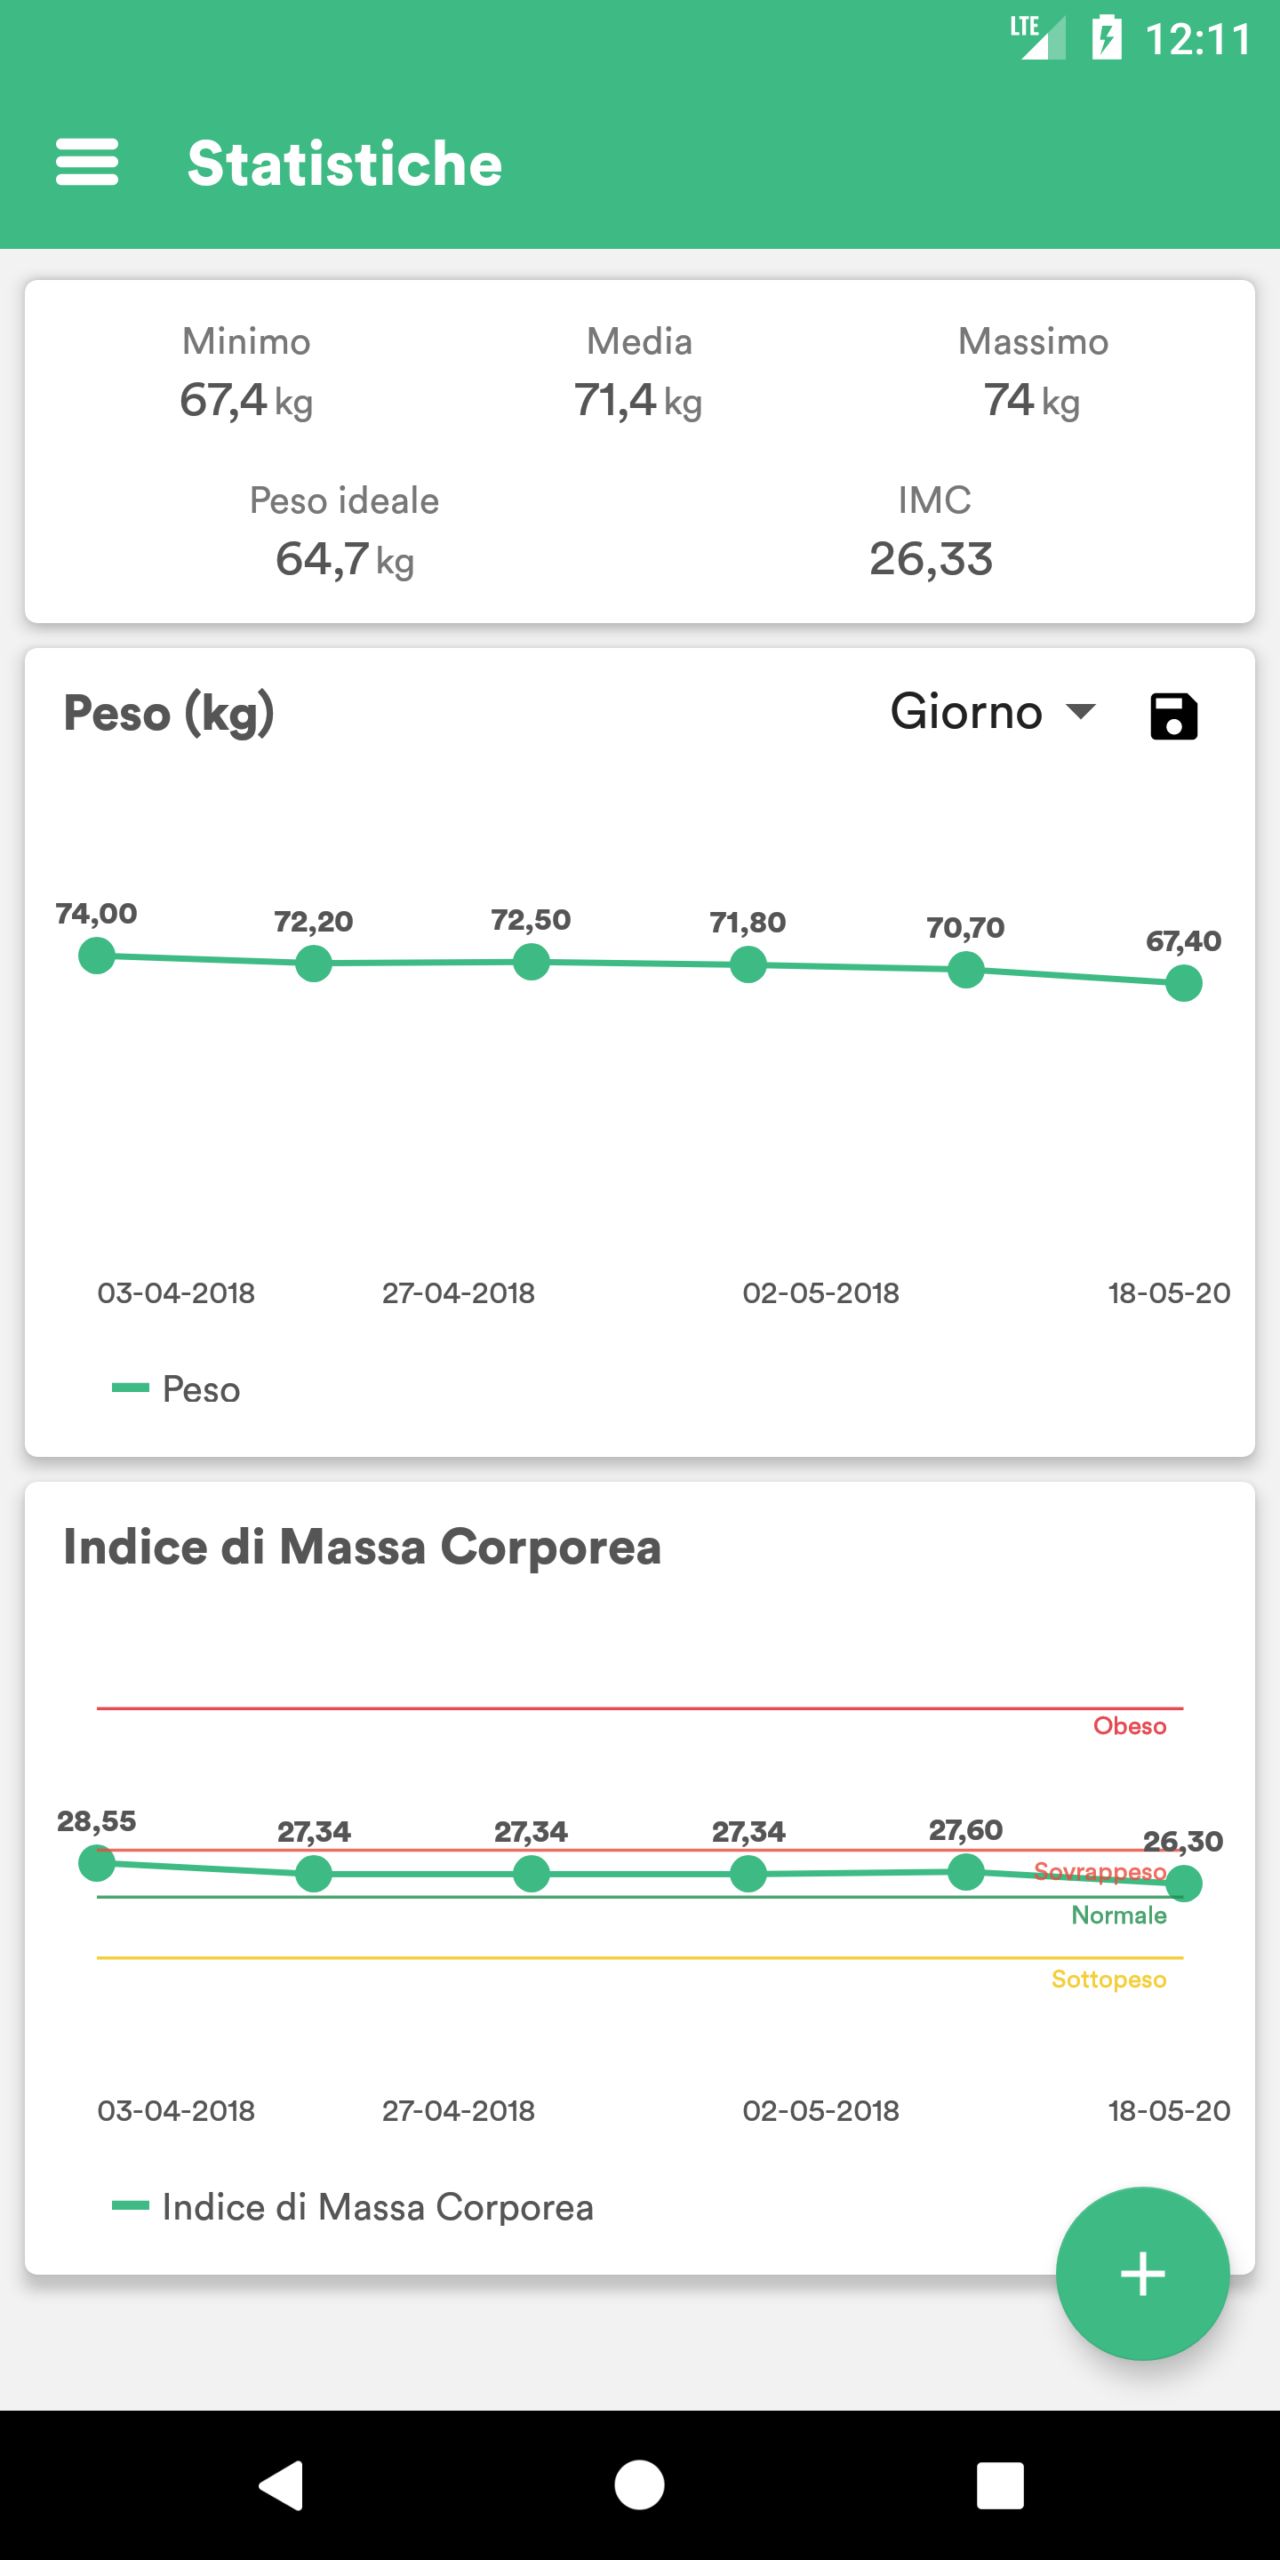Tap the Statistiche page title
Viewport: 1280px width, 2560px height.
coord(345,164)
